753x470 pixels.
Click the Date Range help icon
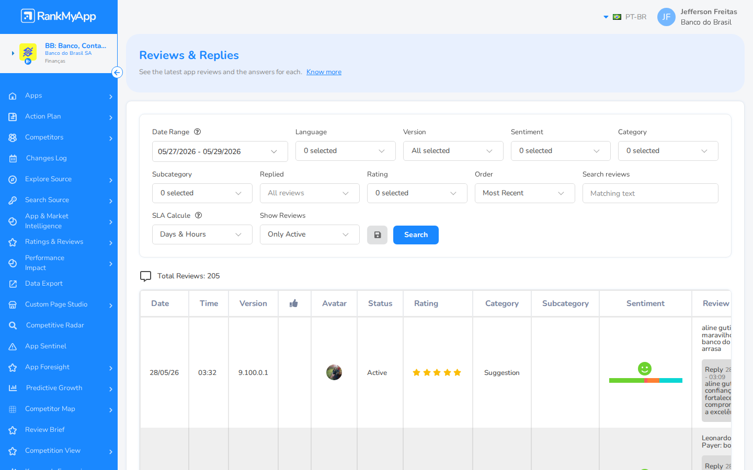pos(197,132)
